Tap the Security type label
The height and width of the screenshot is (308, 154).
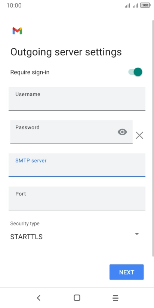(25, 224)
